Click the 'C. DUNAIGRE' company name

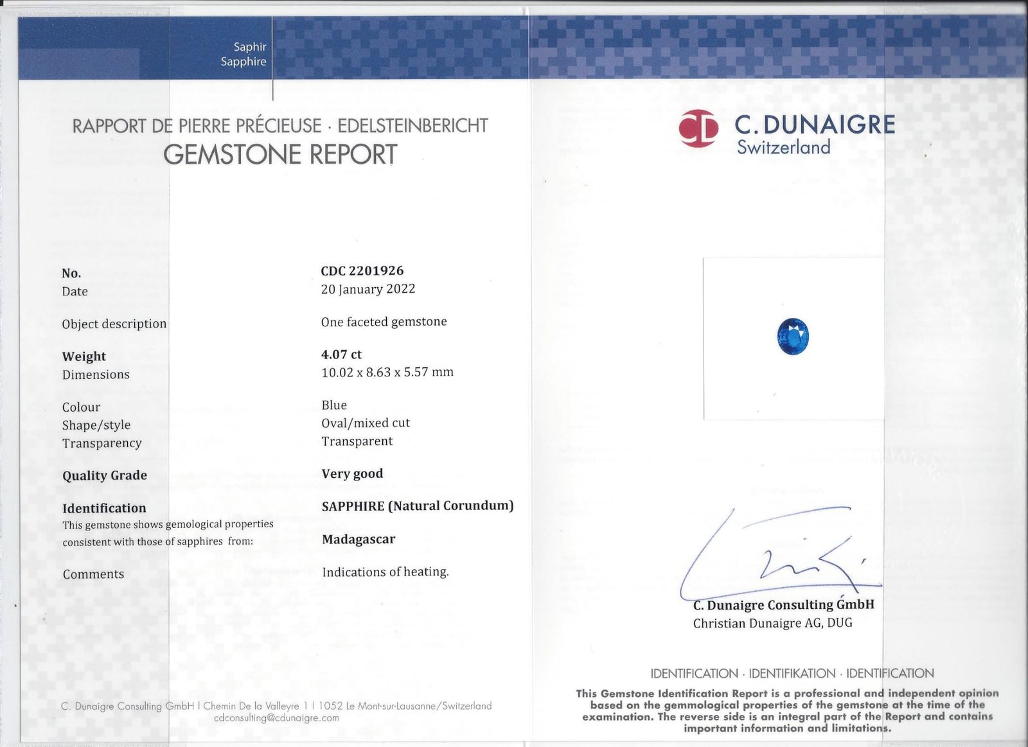click(x=815, y=125)
